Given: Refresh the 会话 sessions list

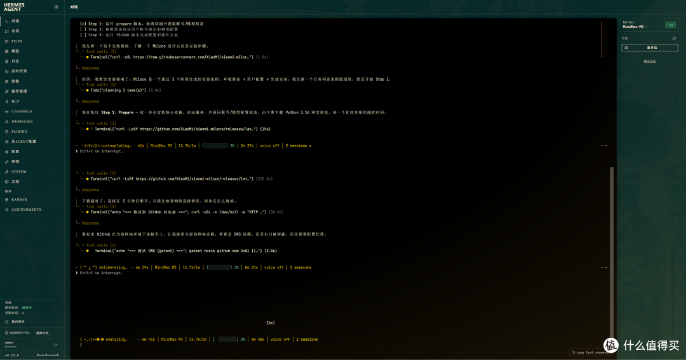Looking at the screenshot, I should 674,39.
